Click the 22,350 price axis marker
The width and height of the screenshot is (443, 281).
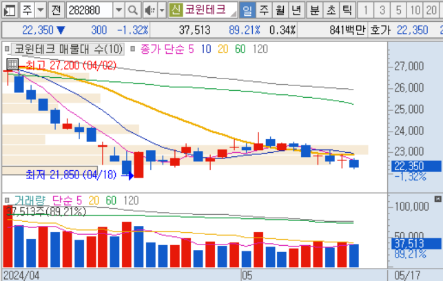pos(416,166)
